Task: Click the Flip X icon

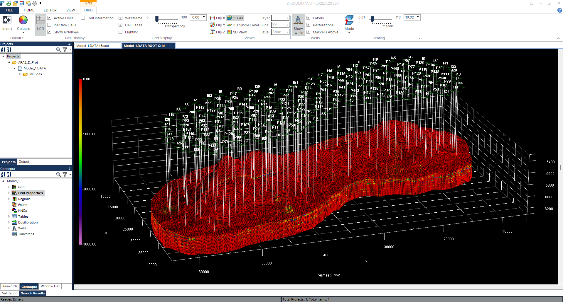Action: coord(213,18)
